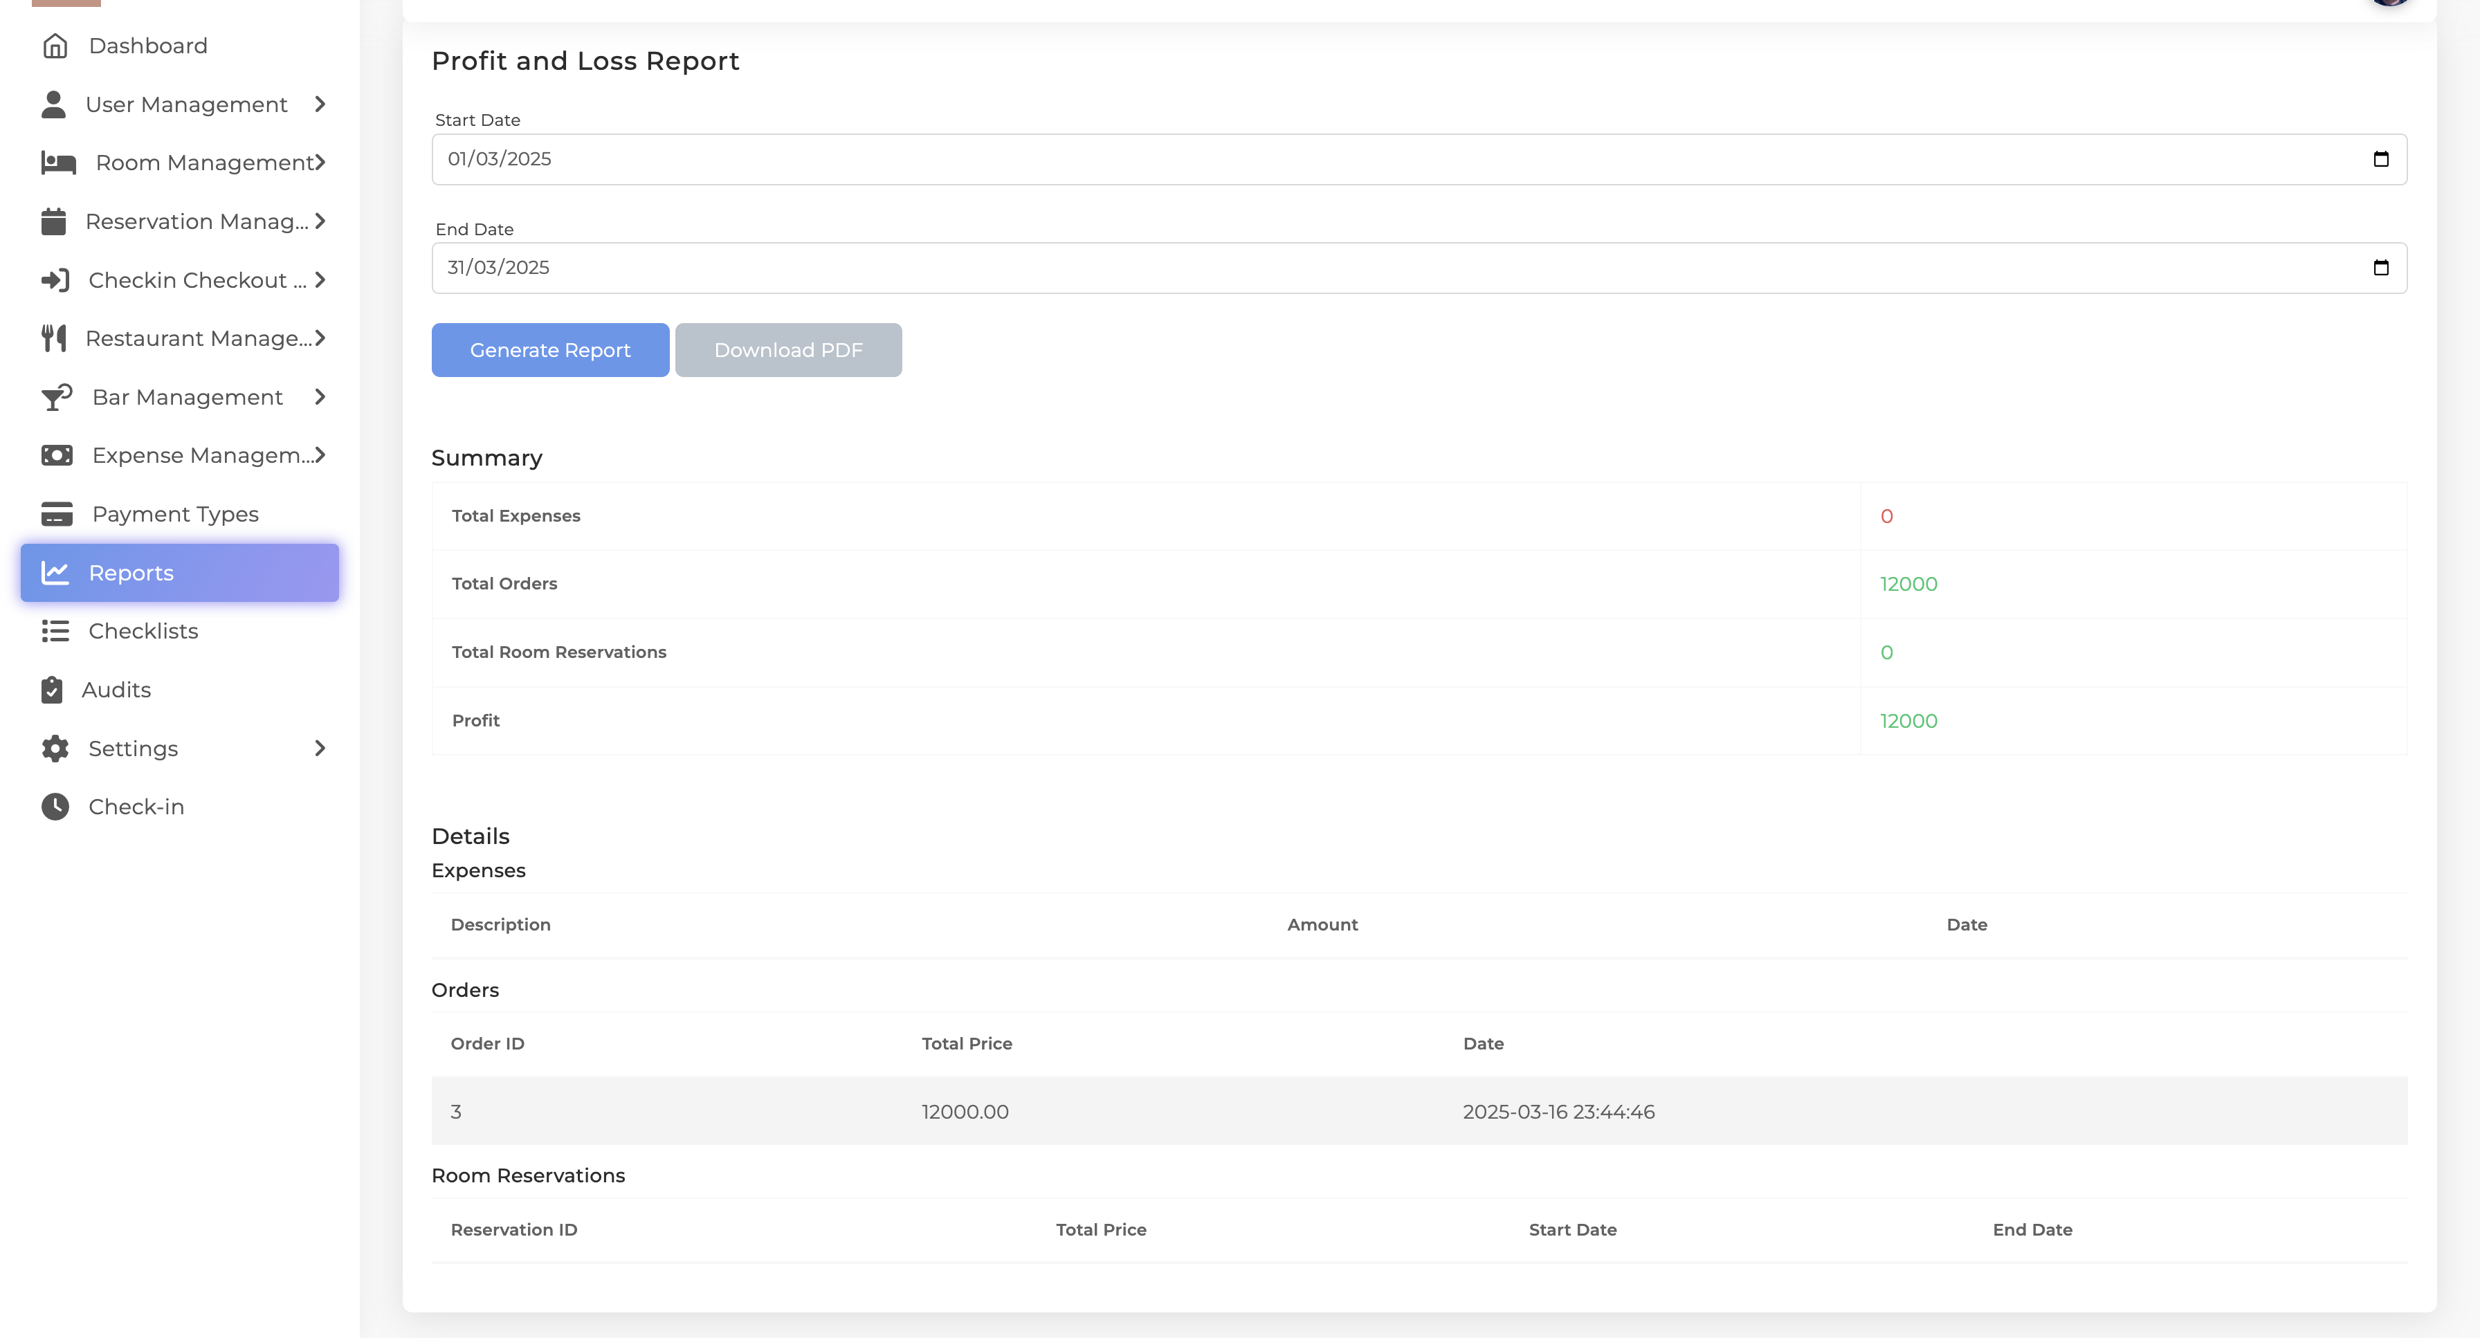Open the Expense Management money icon

(x=57, y=455)
